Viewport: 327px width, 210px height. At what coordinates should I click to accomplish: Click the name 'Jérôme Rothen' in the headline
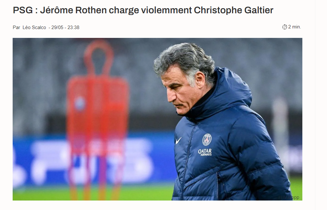(73, 10)
